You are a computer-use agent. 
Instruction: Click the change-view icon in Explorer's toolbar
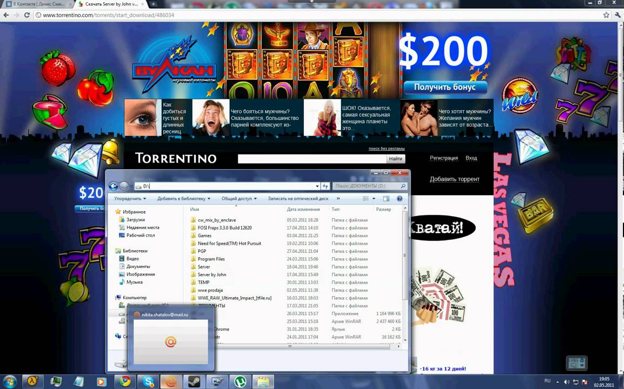point(366,198)
